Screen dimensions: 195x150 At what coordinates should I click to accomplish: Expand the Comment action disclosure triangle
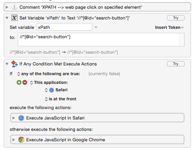click(x=7, y=7)
